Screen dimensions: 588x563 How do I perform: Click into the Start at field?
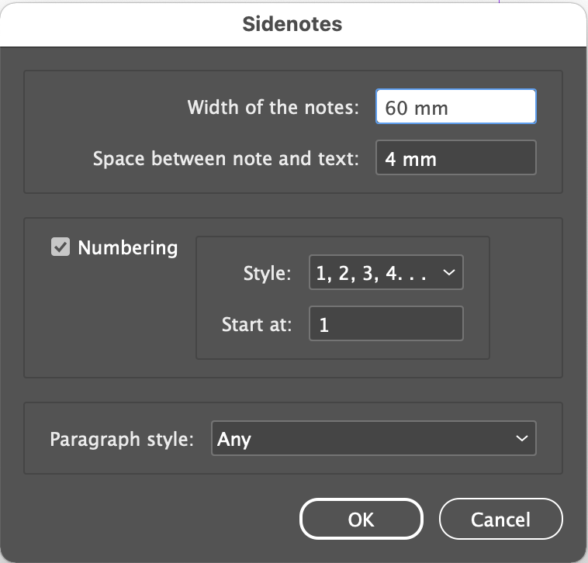[x=386, y=324]
